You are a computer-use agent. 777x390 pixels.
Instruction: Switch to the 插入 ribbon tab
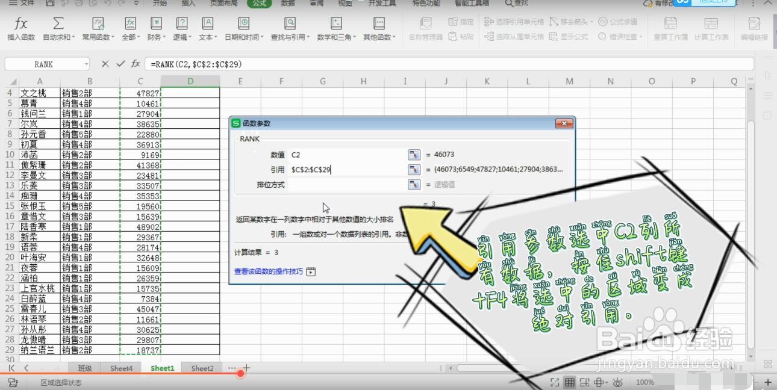(x=189, y=3)
